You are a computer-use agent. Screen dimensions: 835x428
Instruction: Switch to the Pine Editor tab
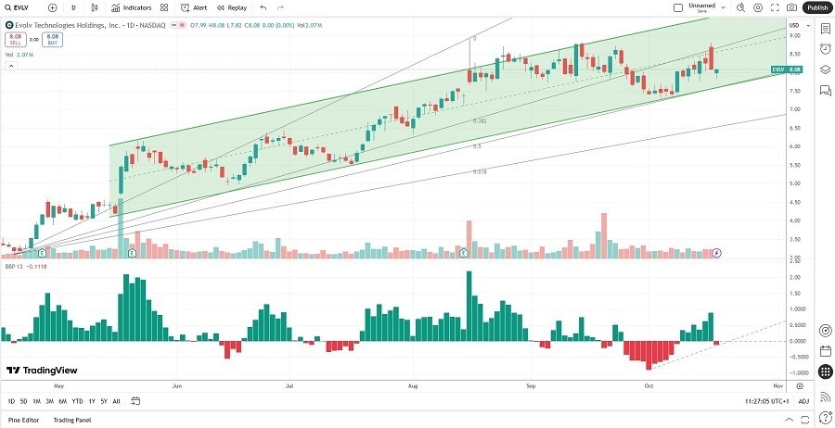(x=23, y=421)
